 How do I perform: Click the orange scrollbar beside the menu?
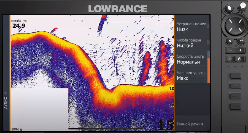point(209,70)
